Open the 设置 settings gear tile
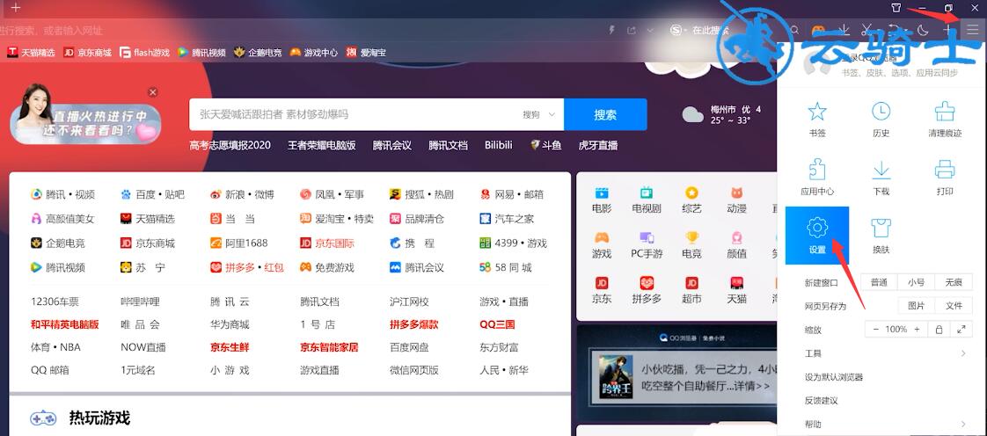The height and width of the screenshot is (436, 987). tap(817, 236)
